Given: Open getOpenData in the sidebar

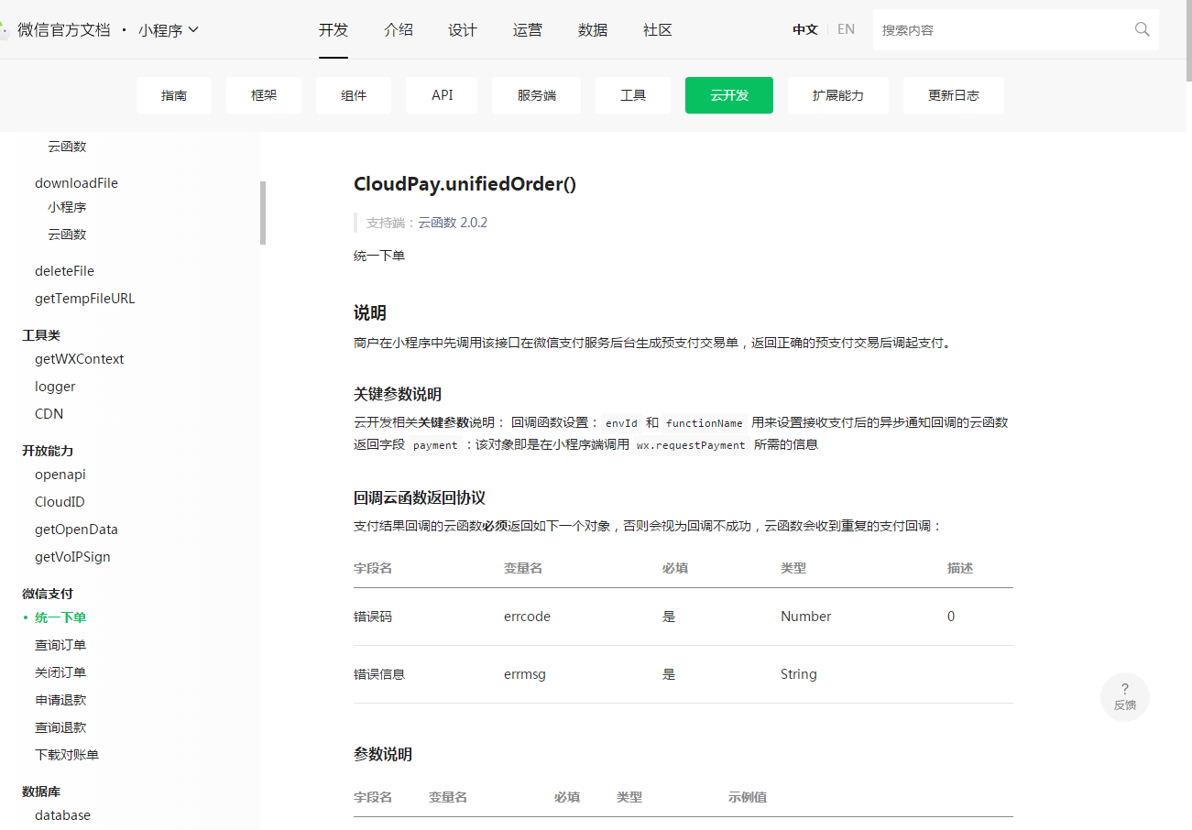Looking at the screenshot, I should coord(76,530).
